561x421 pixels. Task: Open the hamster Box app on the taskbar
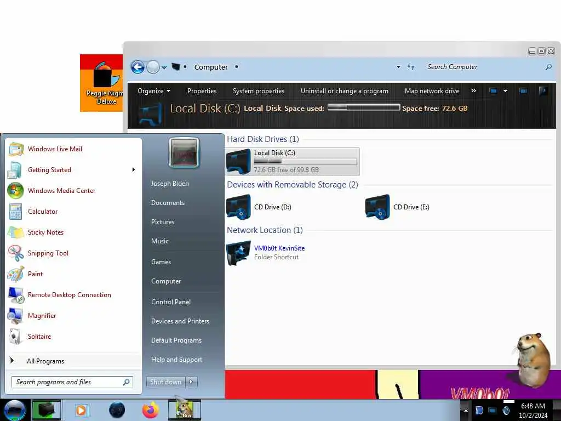185,410
